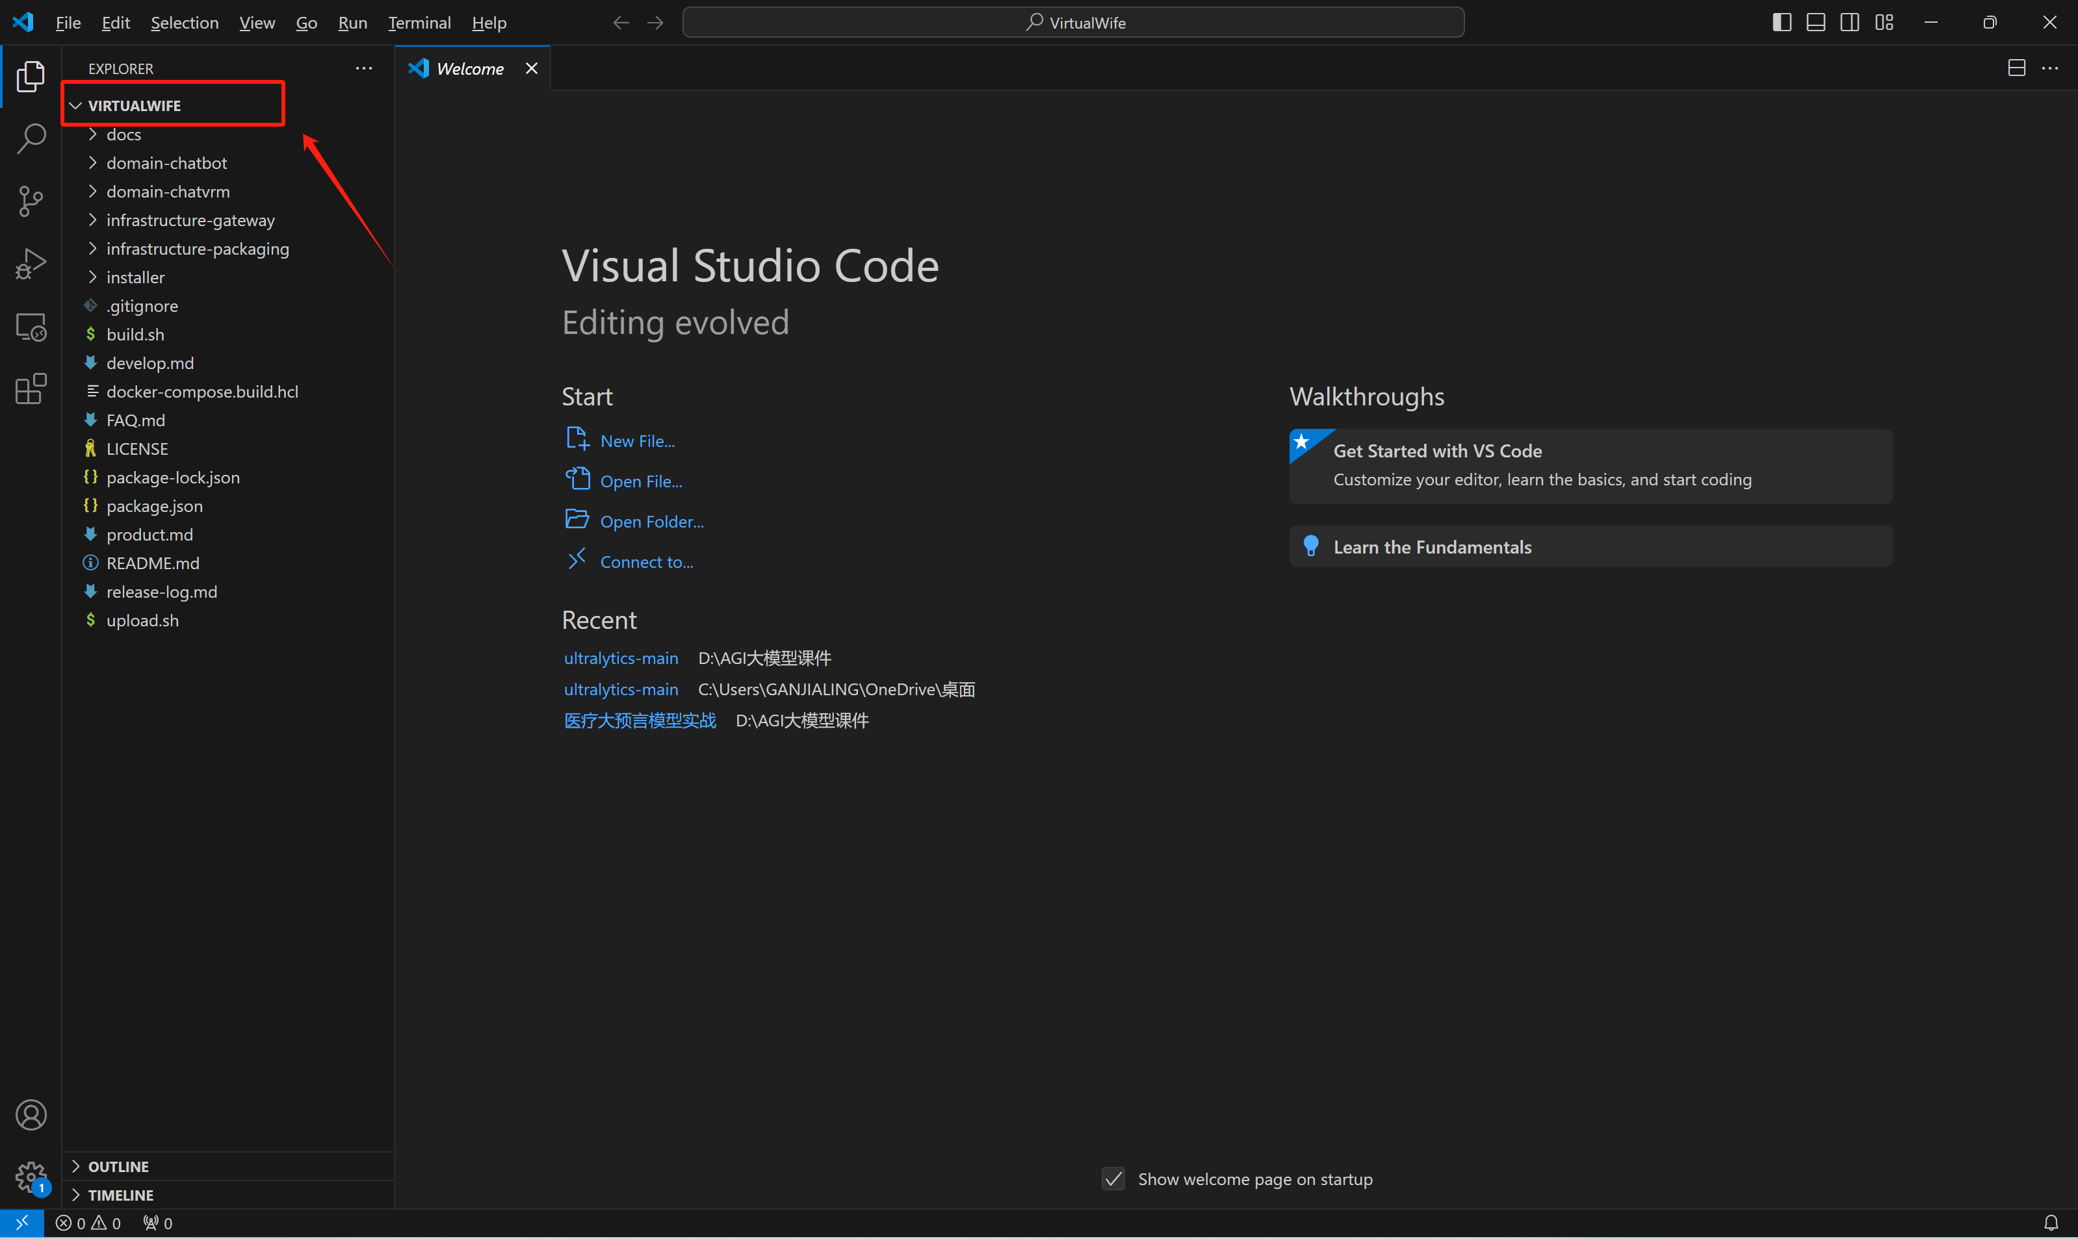The height and width of the screenshot is (1239, 2078).
Task: Open Get Started with VS Code walkthrough
Action: tap(1591, 466)
